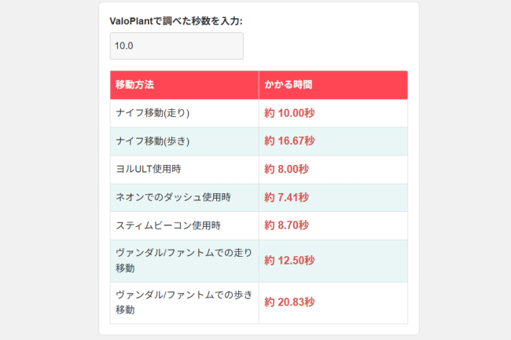Click the 約 16.67秒 time value
The width and height of the screenshot is (511, 340).
(x=289, y=141)
